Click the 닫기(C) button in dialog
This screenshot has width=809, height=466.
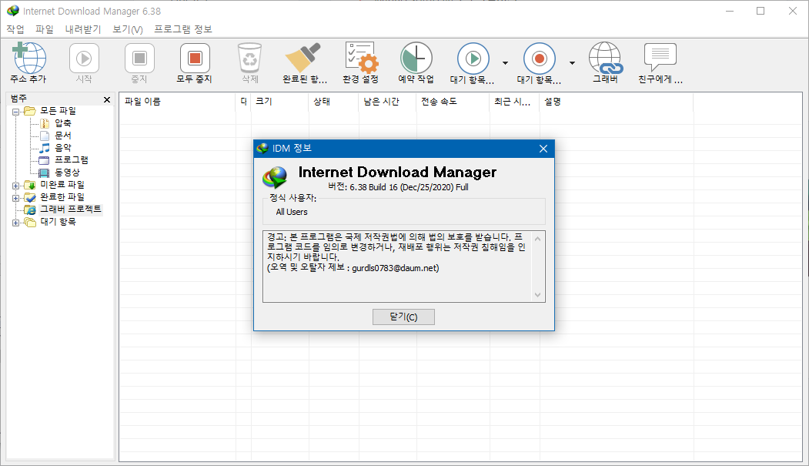click(403, 317)
